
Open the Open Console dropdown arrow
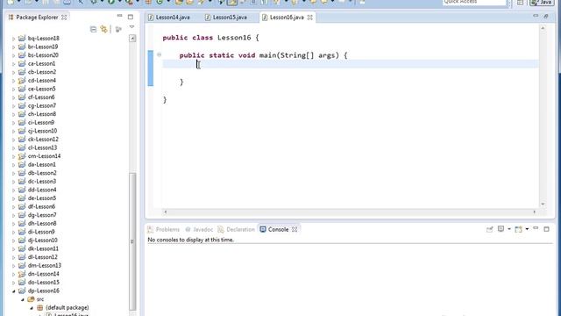[527, 229]
